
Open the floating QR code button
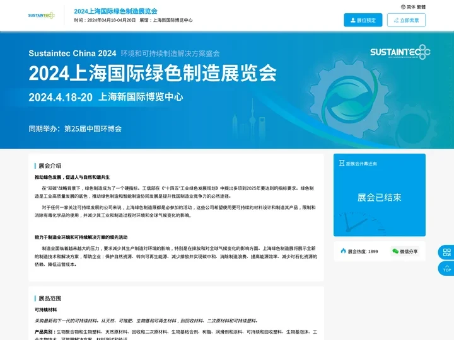tap(447, 252)
